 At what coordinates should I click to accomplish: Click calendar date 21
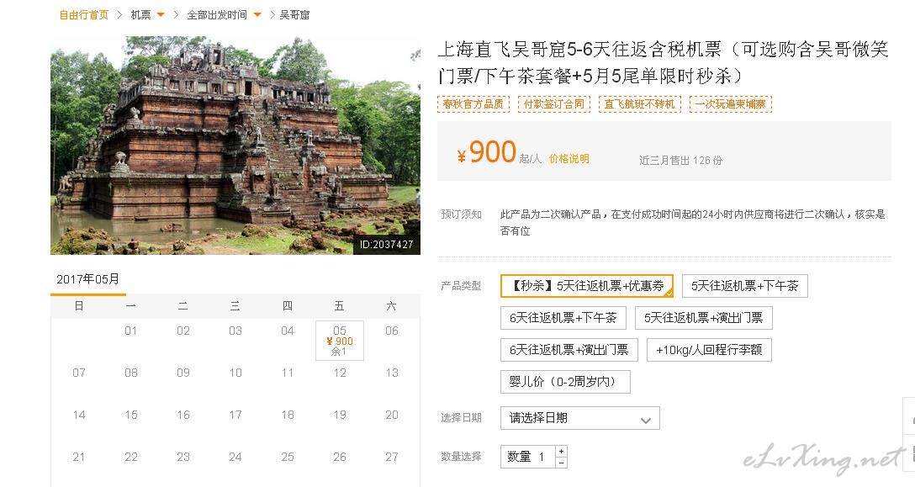coord(79,457)
